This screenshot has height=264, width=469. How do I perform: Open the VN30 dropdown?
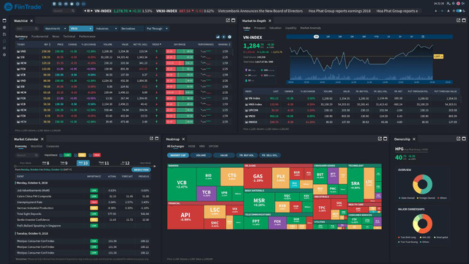(81, 29)
